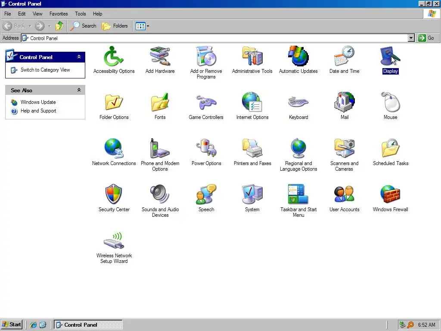
Task: Click the Up folder toolbar button
Action: 59,26
